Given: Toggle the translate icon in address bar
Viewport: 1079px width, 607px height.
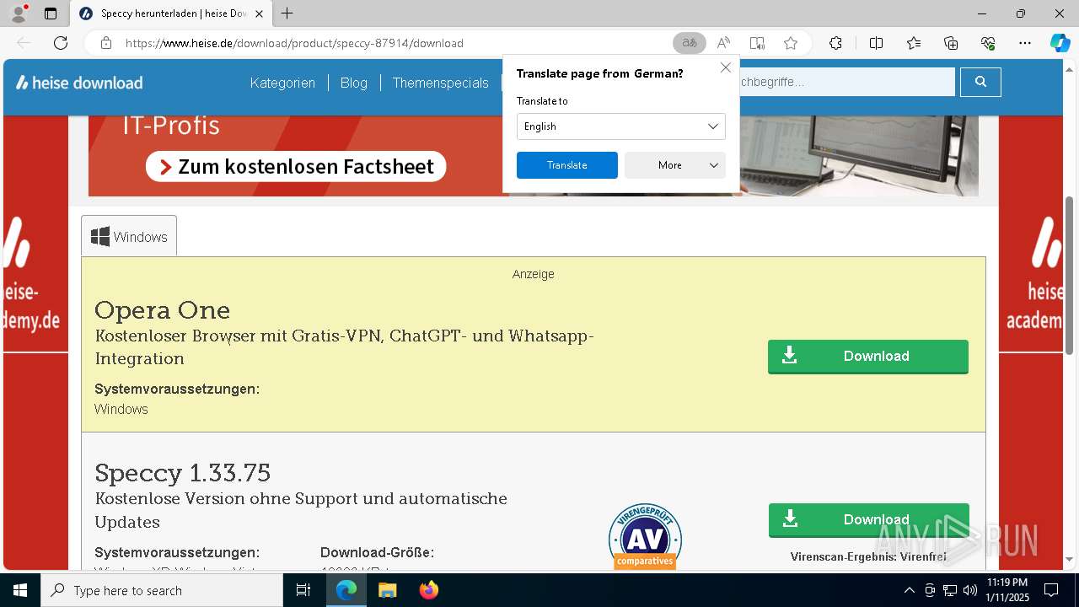Looking at the screenshot, I should pos(690,43).
